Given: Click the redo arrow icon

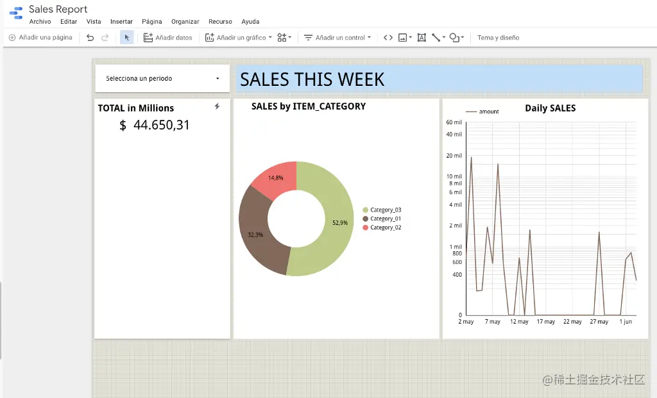Looking at the screenshot, I should coord(105,38).
